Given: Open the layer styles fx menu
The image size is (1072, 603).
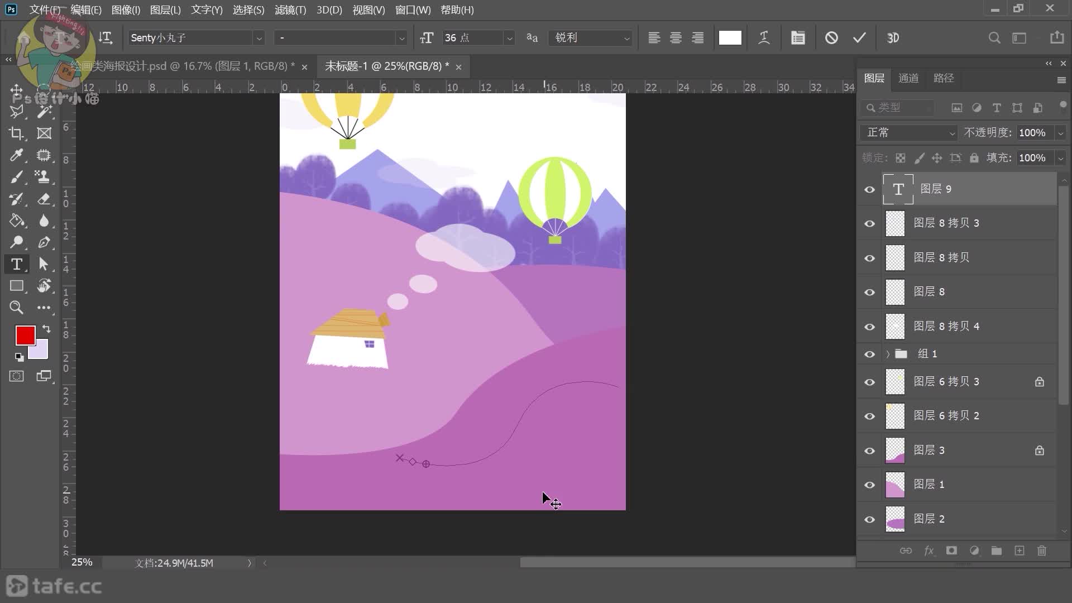Looking at the screenshot, I should [x=929, y=551].
